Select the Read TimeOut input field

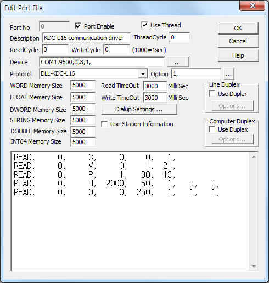(x=155, y=86)
